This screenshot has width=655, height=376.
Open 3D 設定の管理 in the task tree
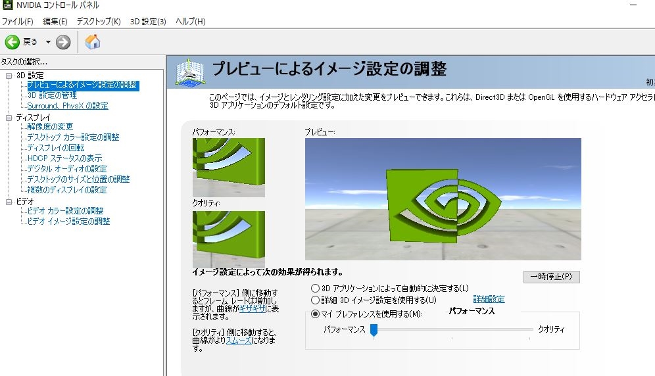pyautogui.click(x=52, y=95)
